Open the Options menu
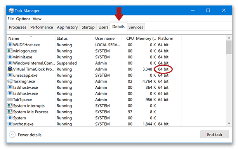 click(23, 19)
